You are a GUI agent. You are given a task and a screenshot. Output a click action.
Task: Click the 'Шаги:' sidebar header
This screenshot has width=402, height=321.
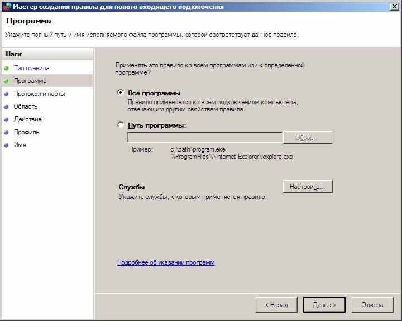click(x=14, y=54)
